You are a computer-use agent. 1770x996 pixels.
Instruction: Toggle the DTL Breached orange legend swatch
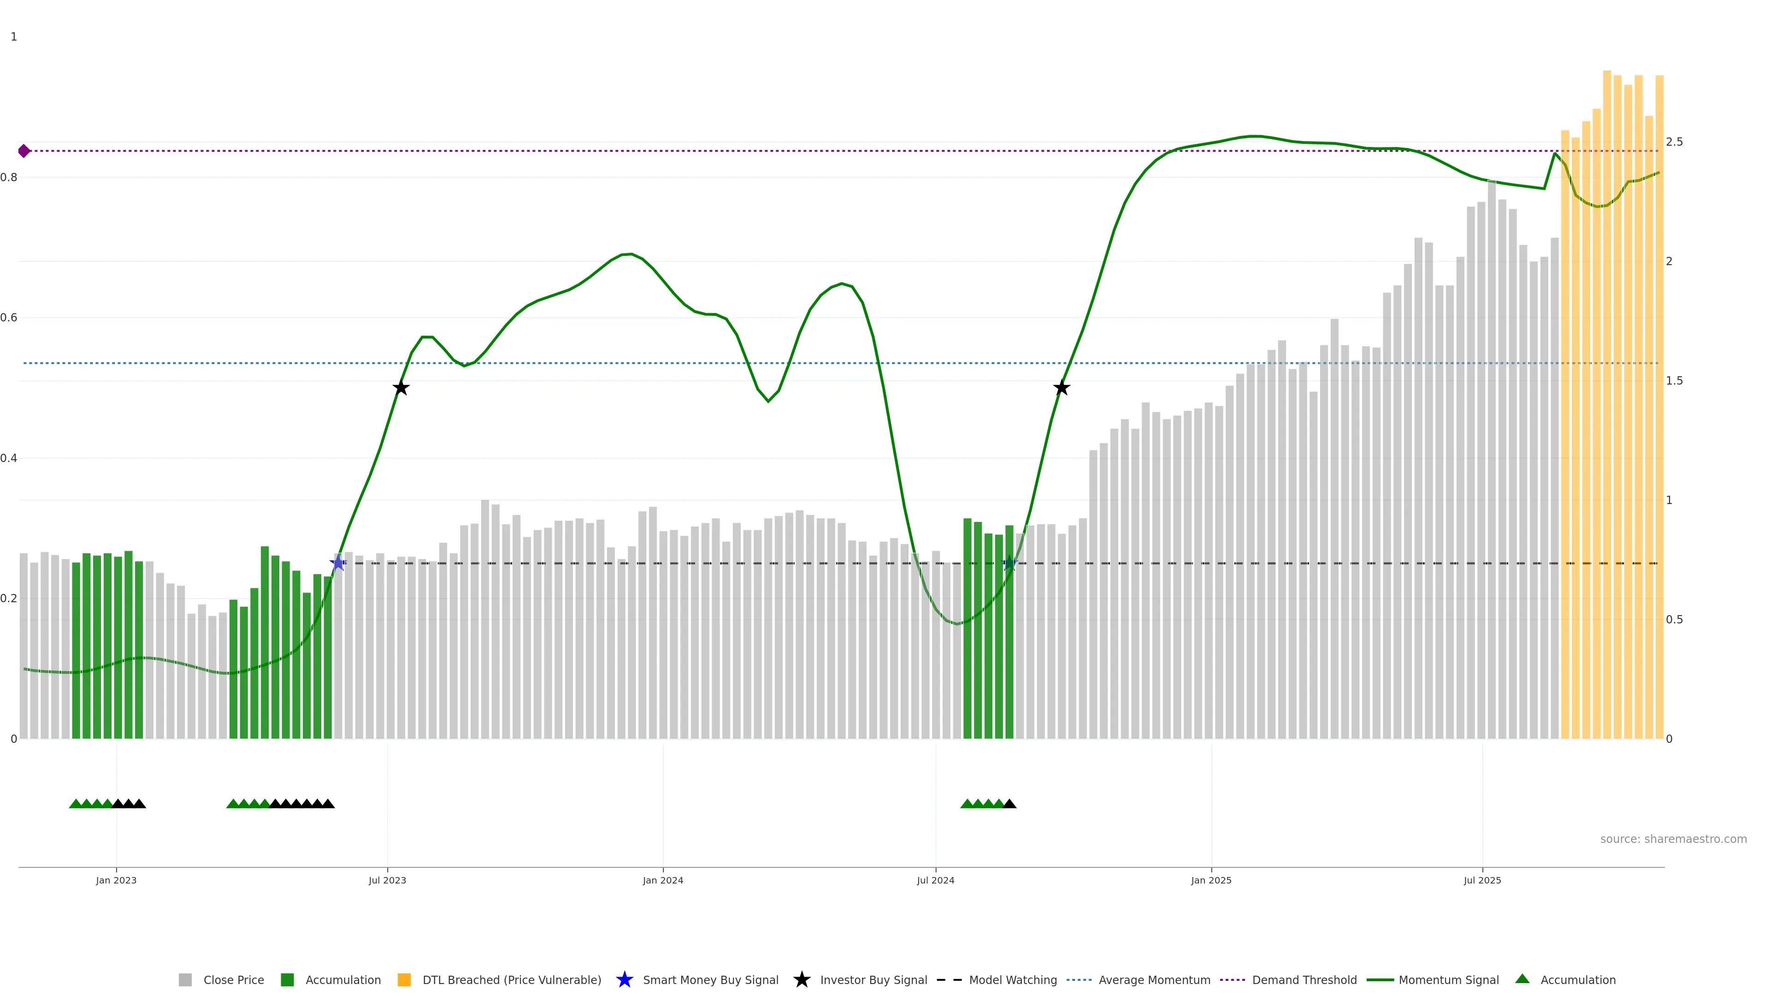click(x=404, y=979)
